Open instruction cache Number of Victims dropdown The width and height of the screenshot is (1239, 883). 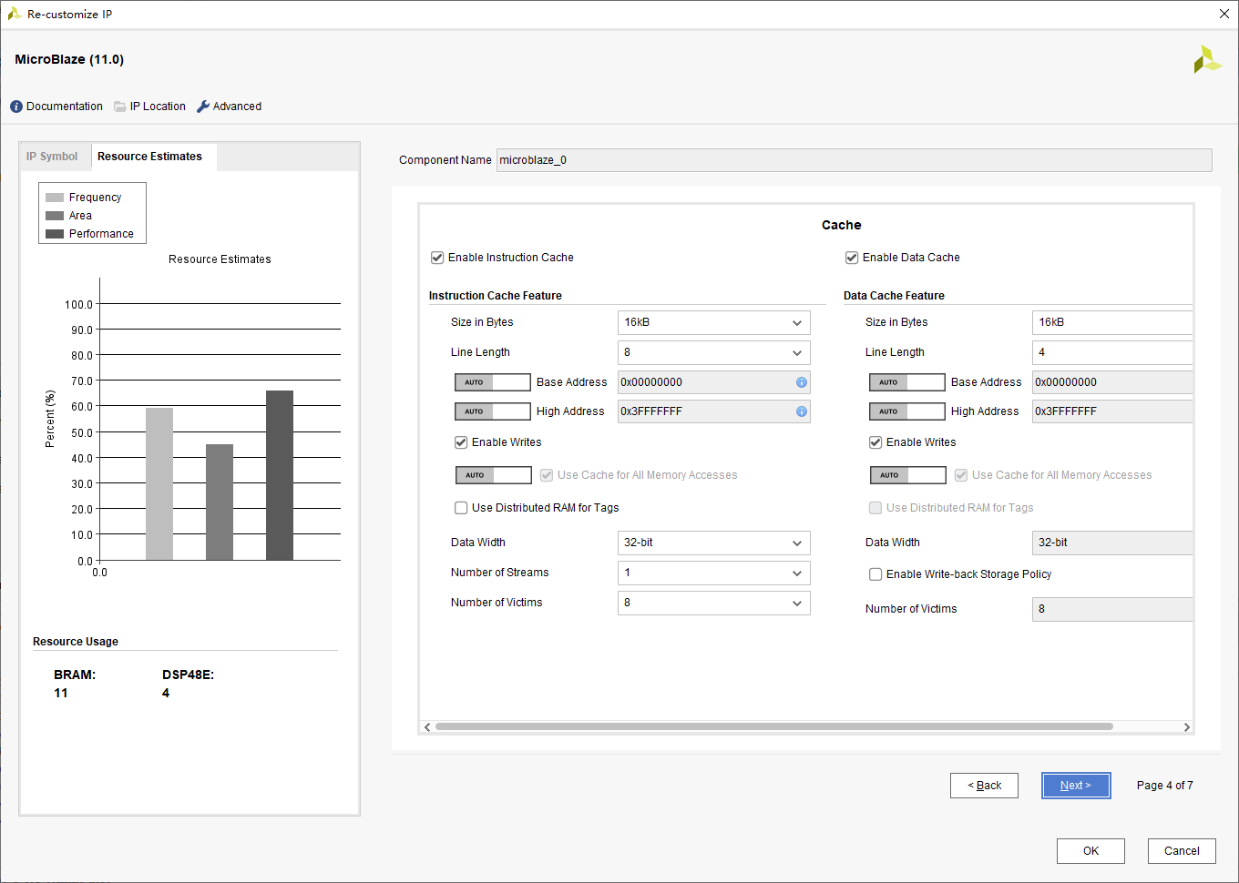click(x=714, y=603)
